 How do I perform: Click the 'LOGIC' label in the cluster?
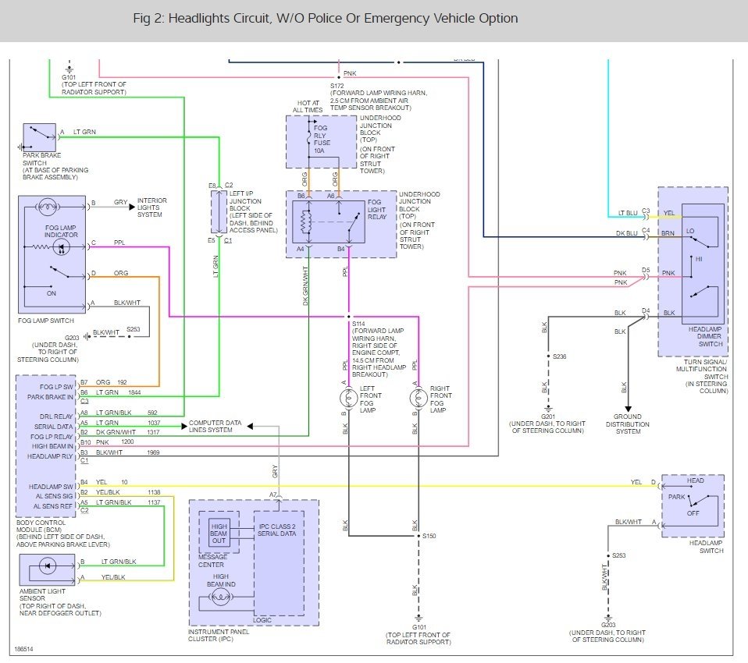[262, 620]
